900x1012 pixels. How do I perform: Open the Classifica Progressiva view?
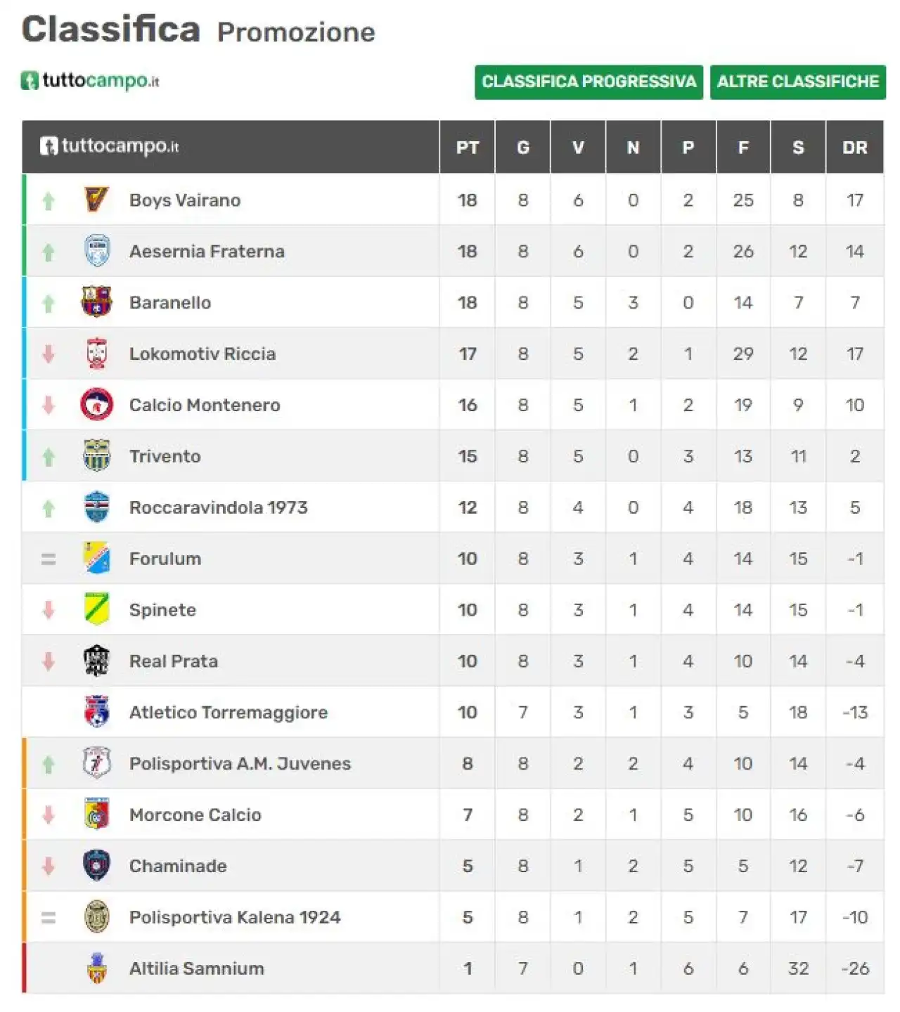click(589, 82)
